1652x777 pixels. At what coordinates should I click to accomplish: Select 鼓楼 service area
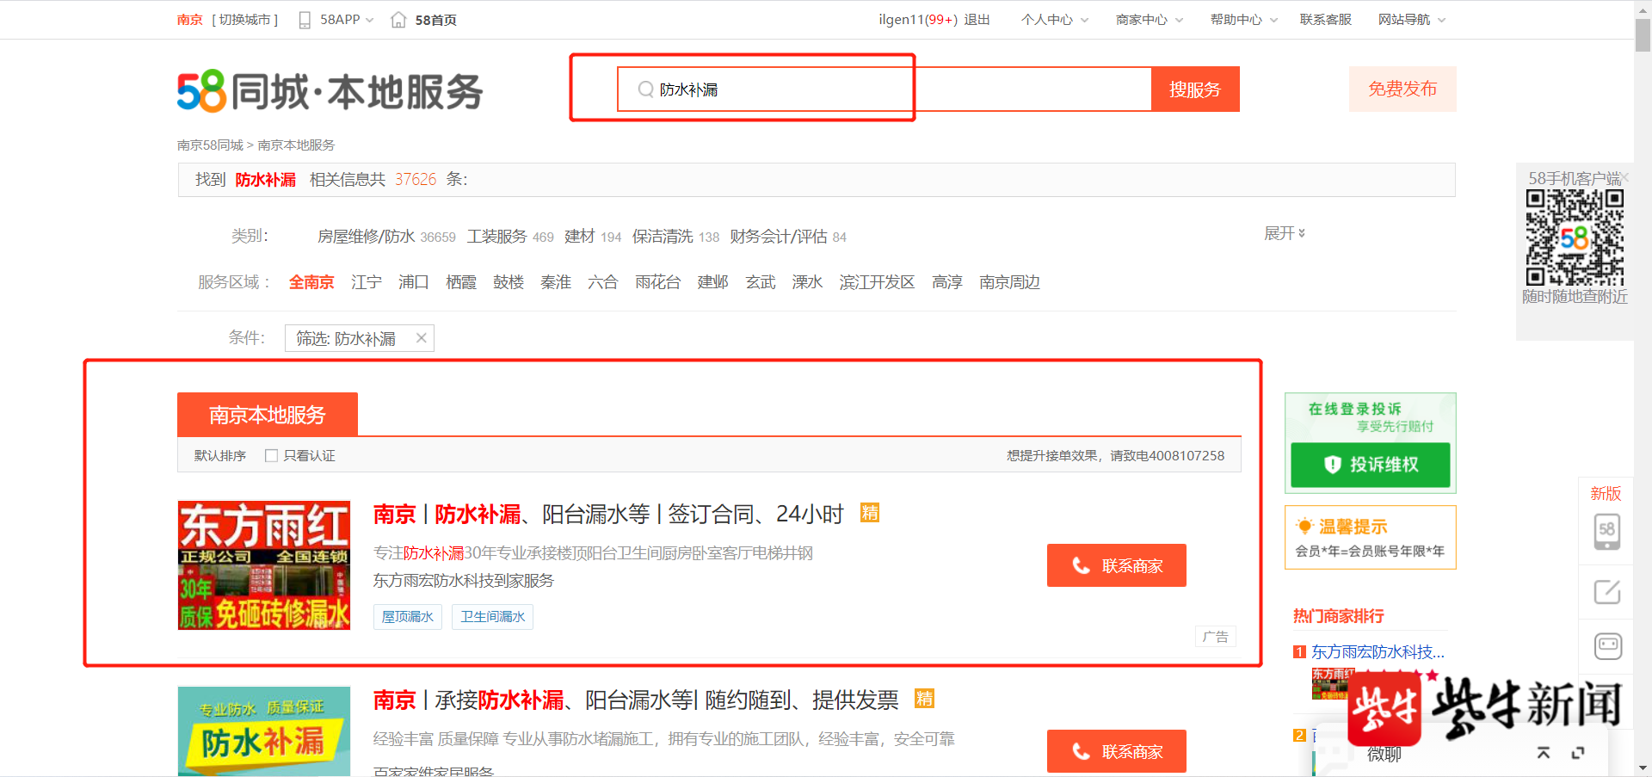pos(509,282)
